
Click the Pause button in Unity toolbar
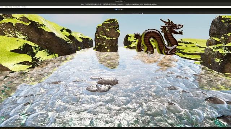(x=119, y=9)
